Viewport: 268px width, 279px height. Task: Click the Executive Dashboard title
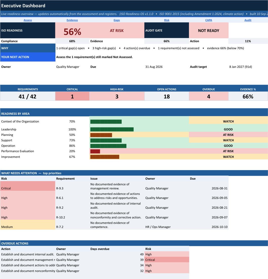23,6
